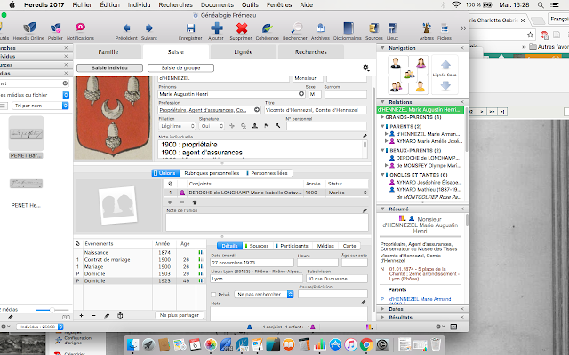Screen dimensions: 569x355
Task: Click Saisie de groupe button
Action: tap(180, 67)
